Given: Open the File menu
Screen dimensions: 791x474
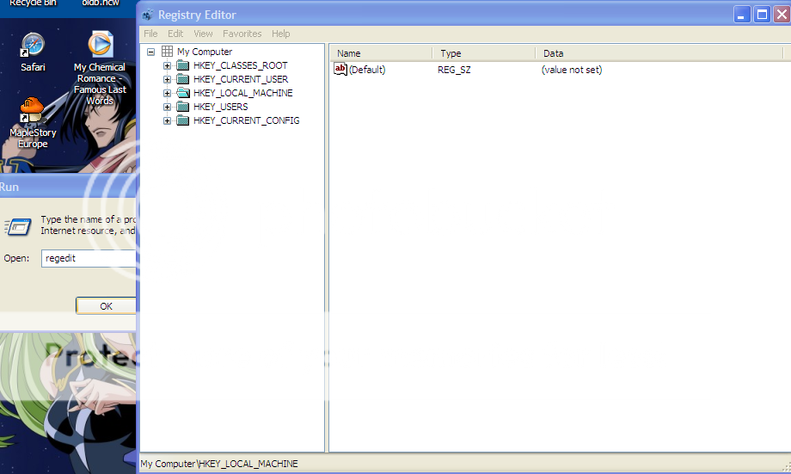Looking at the screenshot, I should [x=150, y=34].
